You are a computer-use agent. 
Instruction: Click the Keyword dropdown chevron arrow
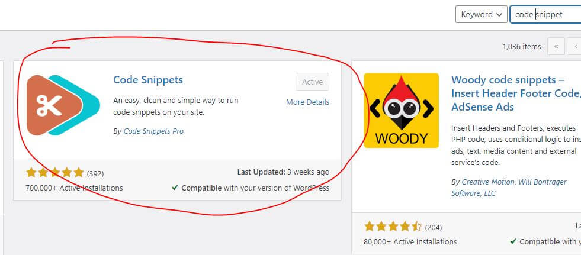(499, 15)
